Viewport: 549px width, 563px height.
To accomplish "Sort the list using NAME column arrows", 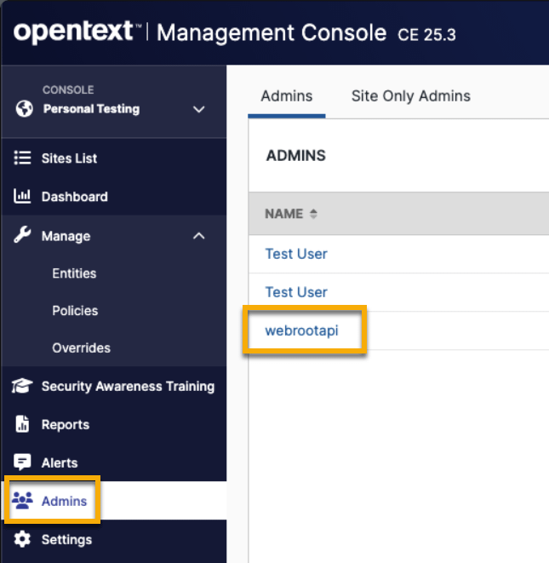I will [313, 214].
